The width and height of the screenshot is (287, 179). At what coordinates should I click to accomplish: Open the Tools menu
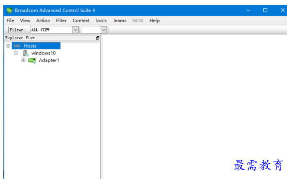(x=101, y=21)
